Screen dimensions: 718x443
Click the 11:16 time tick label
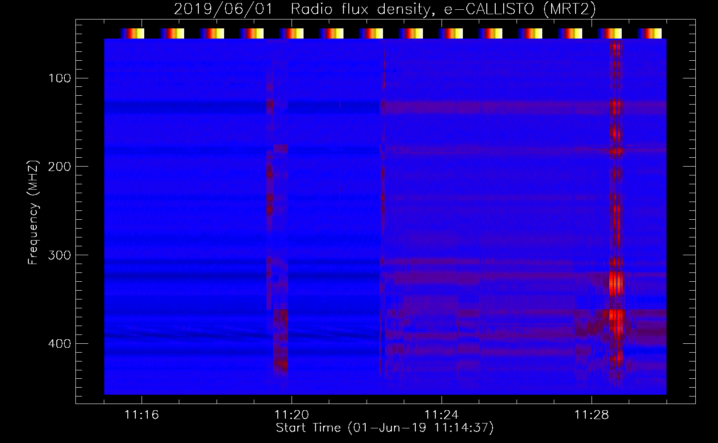point(142,415)
